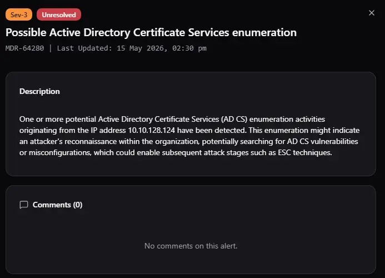Click the Description section heading
The image size is (385, 278).
point(39,91)
